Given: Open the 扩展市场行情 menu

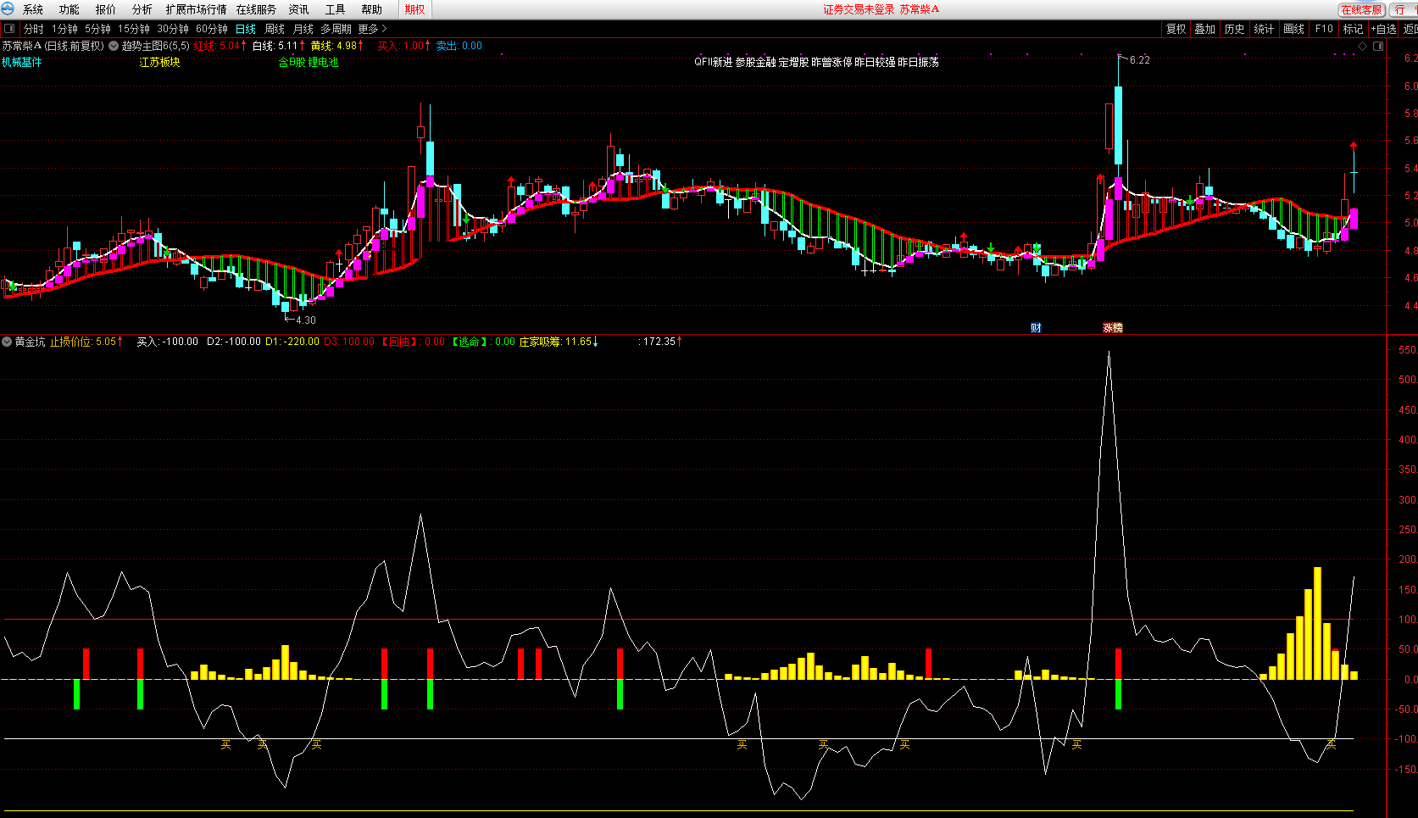Looking at the screenshot, I should pos(197,9).
